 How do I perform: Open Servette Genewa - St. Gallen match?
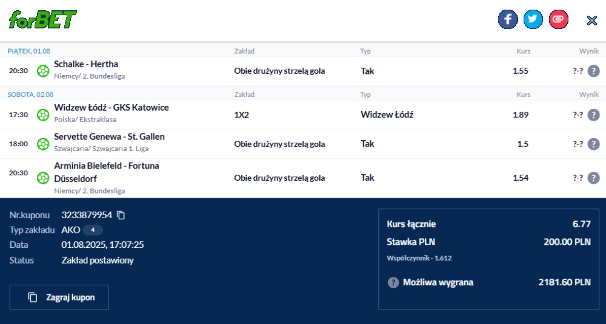(x=109, y=137)
